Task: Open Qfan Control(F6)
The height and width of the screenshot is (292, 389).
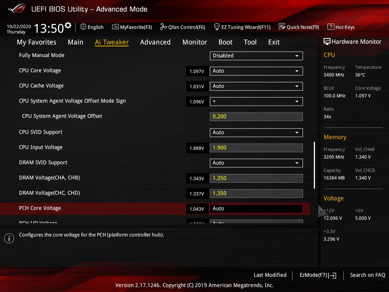Action: (x=183, y=27)
